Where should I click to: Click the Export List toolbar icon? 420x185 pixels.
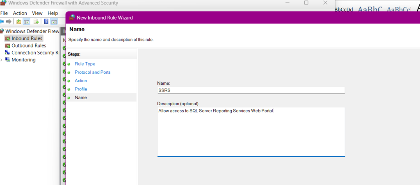[x=36, y=22]
